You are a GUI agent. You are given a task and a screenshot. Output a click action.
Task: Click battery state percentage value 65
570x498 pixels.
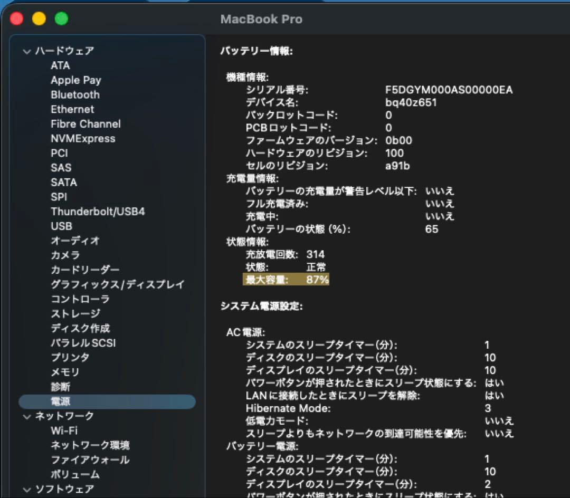coord(432,229)
